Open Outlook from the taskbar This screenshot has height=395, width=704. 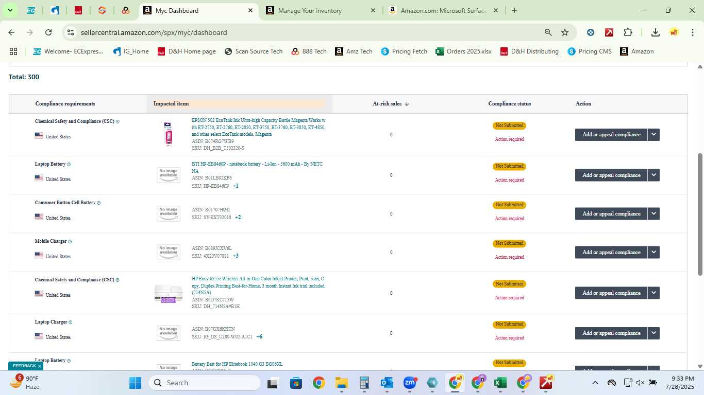(387, 383)
